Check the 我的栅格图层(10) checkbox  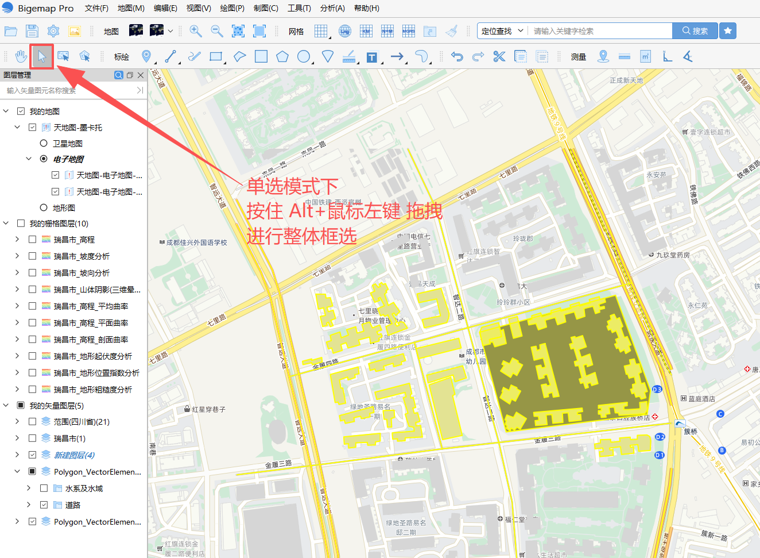(21, 223)
